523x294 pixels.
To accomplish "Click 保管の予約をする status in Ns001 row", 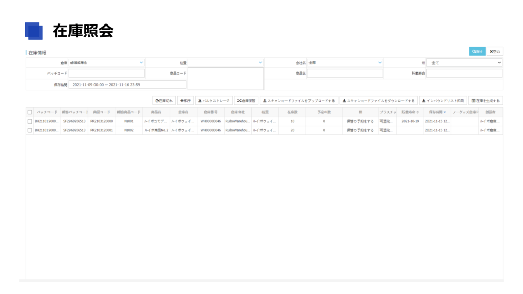I will click(x=360, y=121).
